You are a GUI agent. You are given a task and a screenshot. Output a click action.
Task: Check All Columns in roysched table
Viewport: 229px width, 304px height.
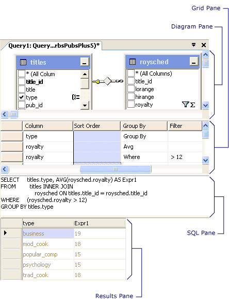[130, 73]
